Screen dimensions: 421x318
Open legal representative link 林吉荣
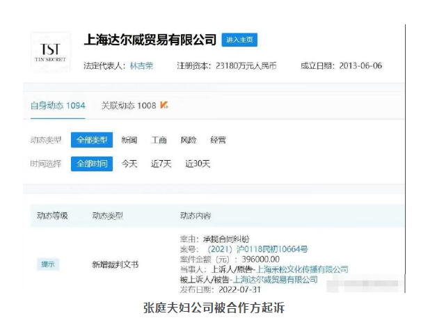point(141,66)
